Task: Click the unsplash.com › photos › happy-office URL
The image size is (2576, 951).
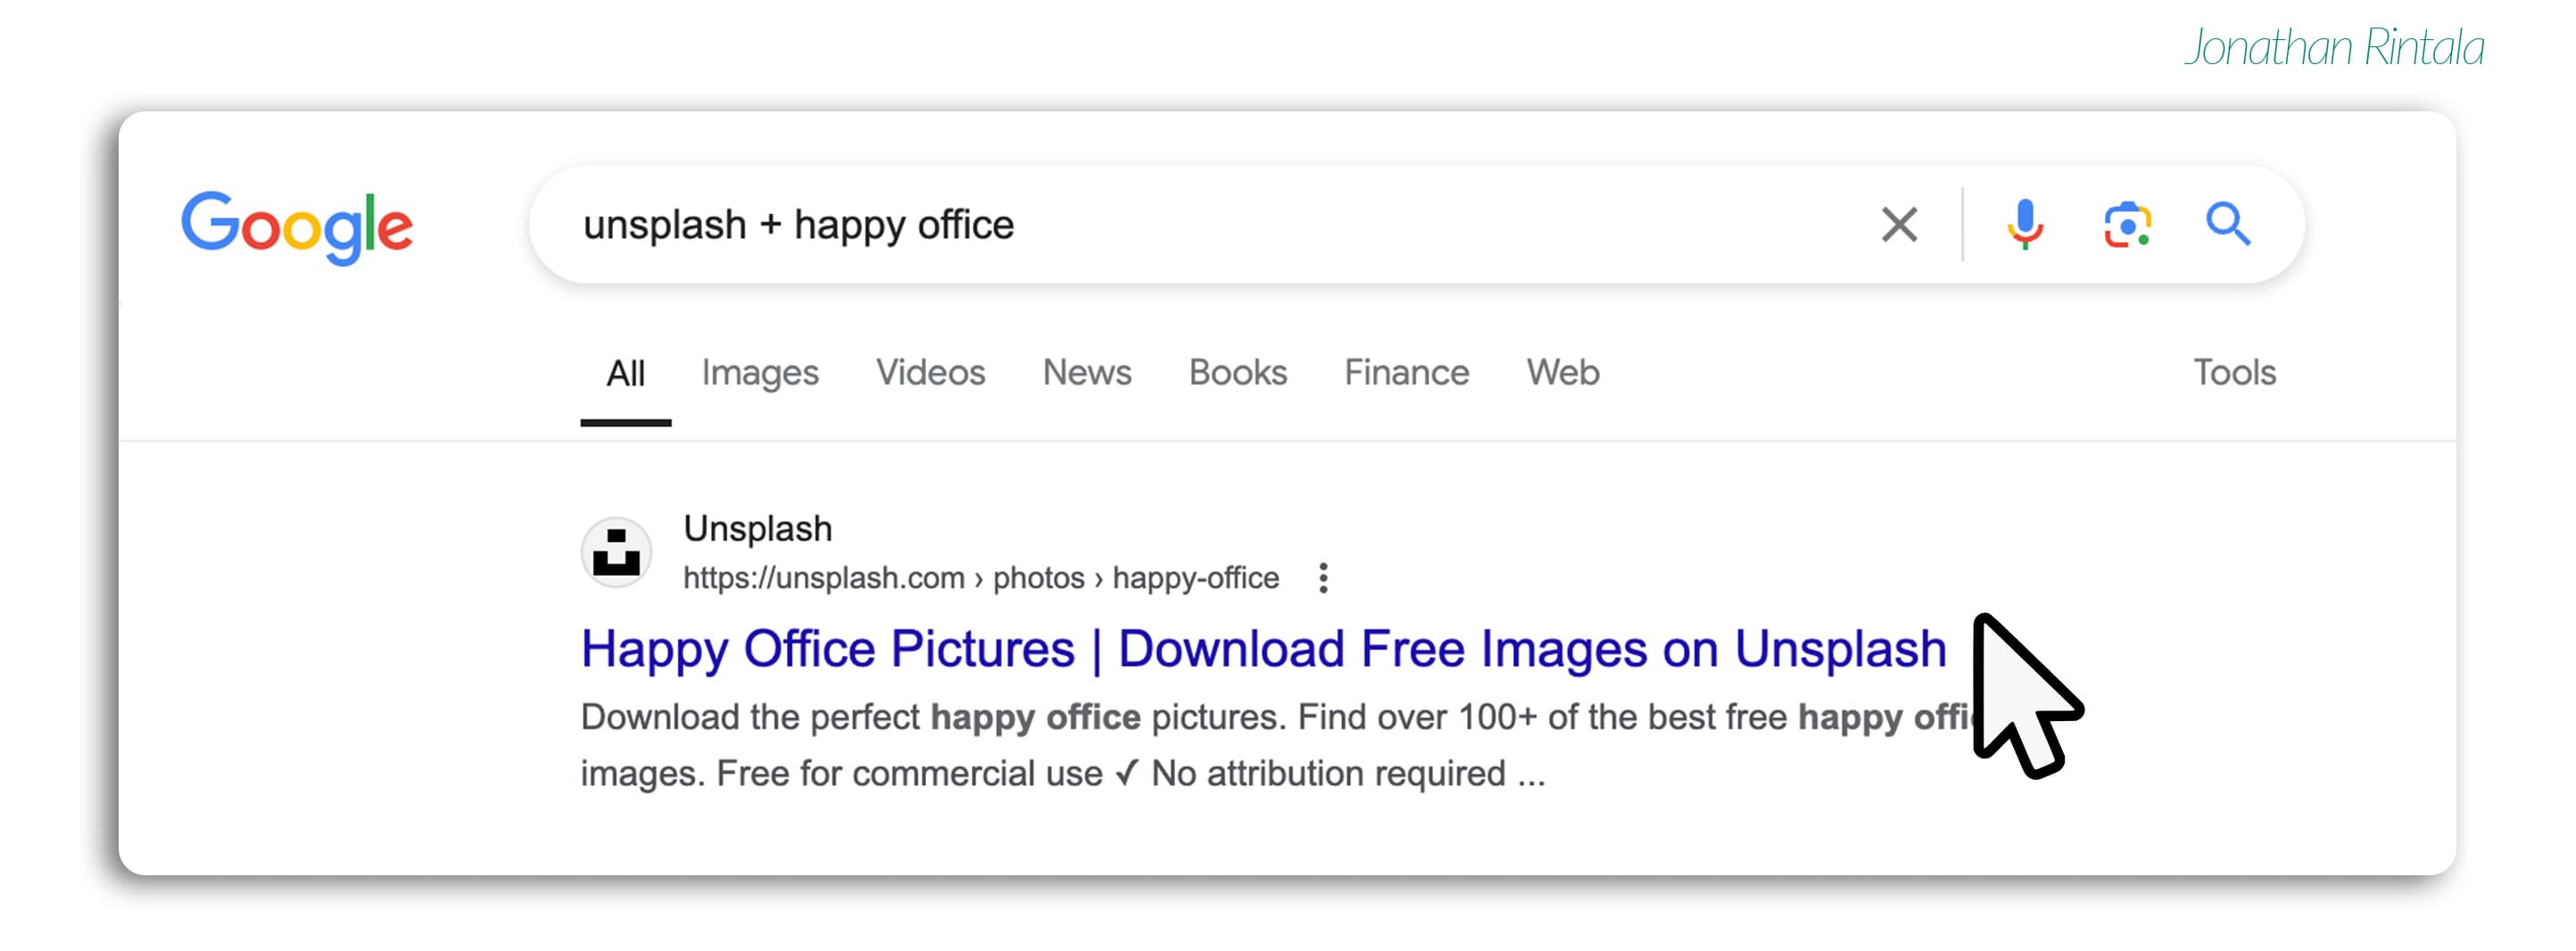Action: 980,578
